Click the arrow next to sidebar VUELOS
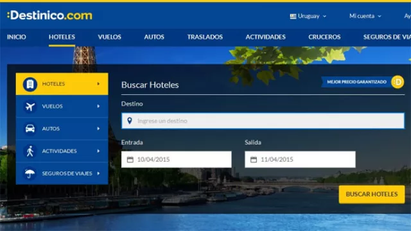The width and height of the screenshot is (411, 231). [98, 107]
